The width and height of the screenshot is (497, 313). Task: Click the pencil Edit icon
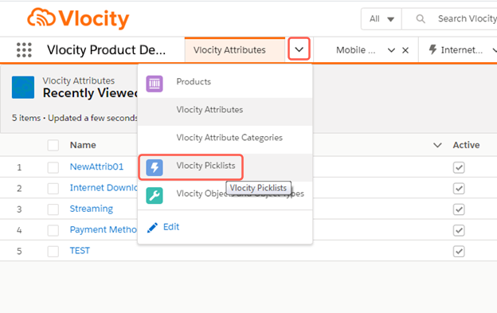[152, 228]
